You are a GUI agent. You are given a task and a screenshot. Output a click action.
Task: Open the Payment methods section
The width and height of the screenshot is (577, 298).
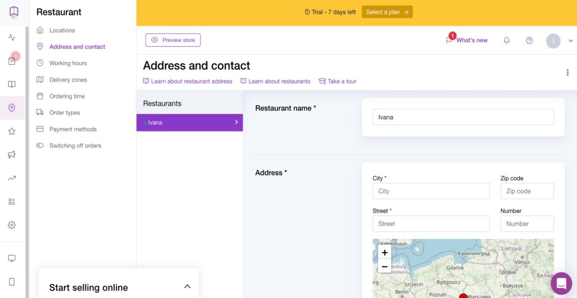(x=73, y=129)
